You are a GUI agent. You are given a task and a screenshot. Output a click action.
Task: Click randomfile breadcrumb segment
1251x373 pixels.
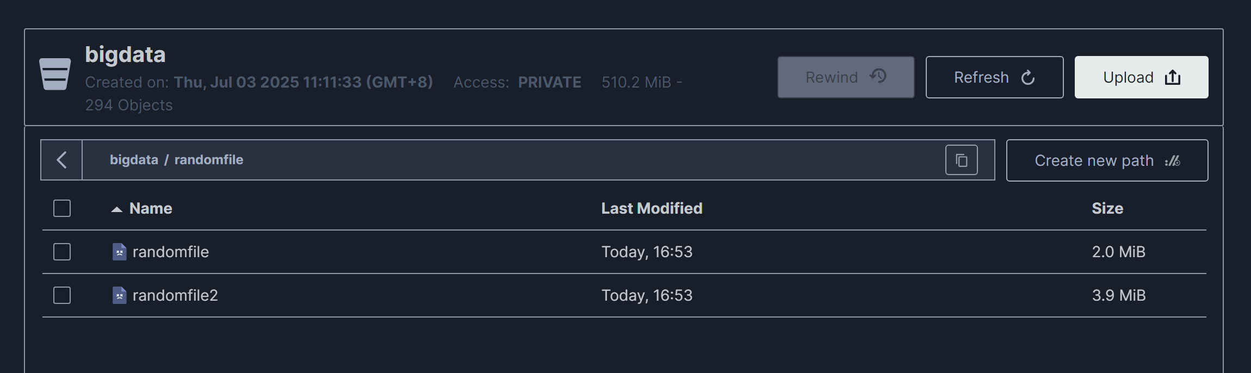click(x=208, y=160)
